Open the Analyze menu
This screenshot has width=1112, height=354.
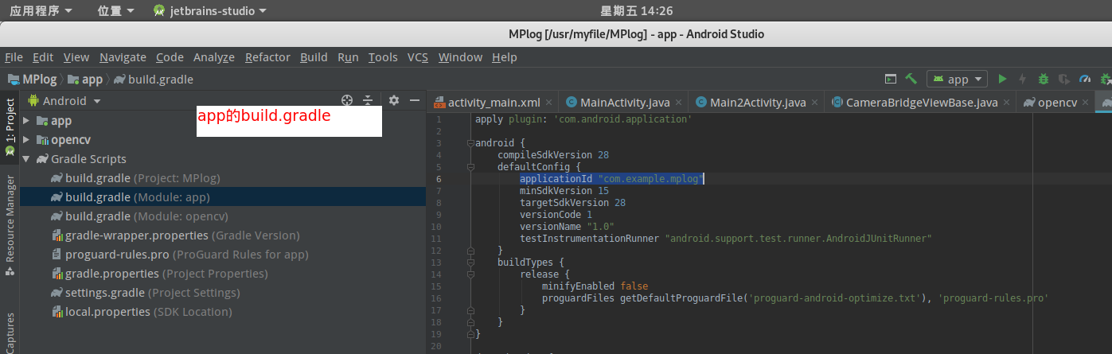coord(214,57)
